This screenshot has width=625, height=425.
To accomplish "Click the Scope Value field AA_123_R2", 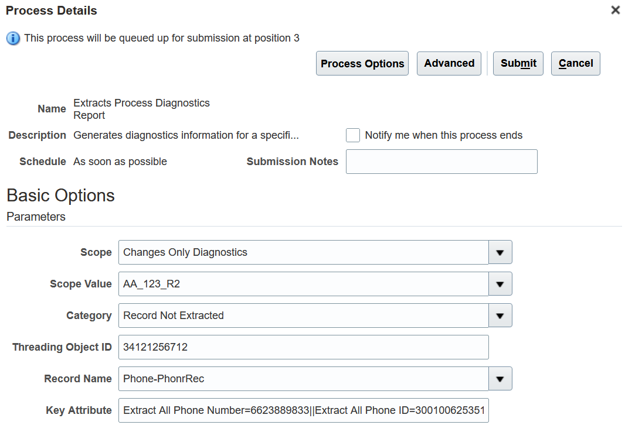I will pos(303,284).
